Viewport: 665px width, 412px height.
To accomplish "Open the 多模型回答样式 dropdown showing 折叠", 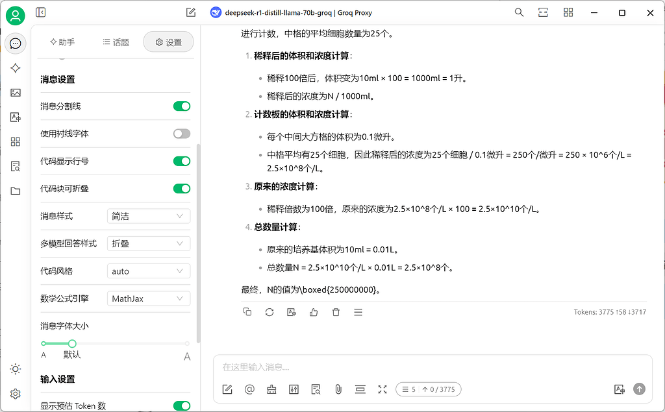I will tap(149, 244).
